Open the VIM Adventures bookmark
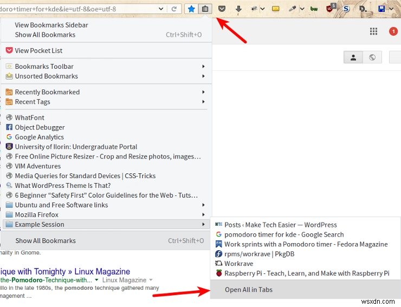This screenshot has width=401, height=307. [x=106, y=166]
